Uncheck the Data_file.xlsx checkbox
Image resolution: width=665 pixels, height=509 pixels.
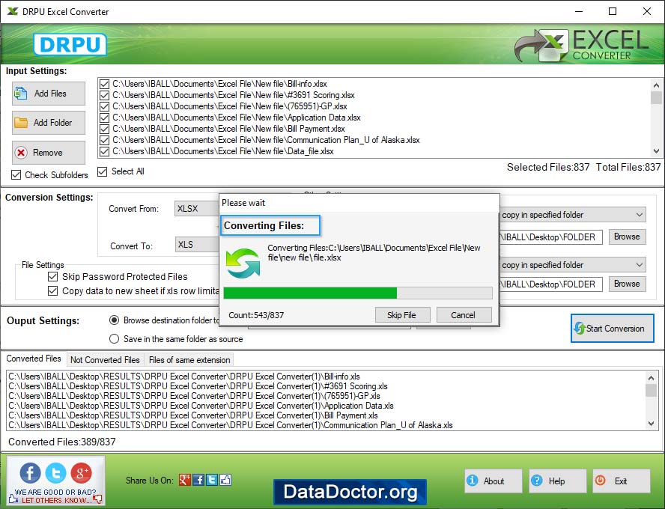pos(104,151)
